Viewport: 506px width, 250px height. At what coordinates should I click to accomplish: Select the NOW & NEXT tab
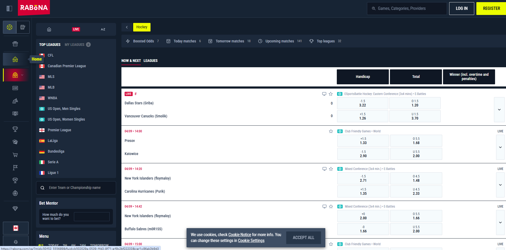click(131, 61)
